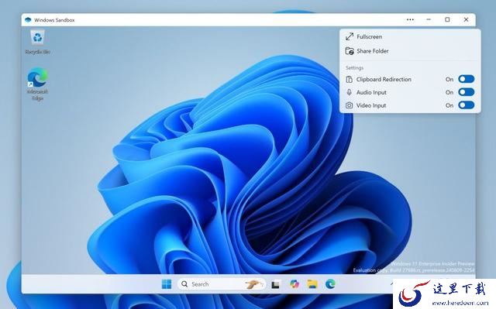Click the Windows Sandbox title bar icon
This screenshot has height=309, width=496.
pyautogui.click(x=28, y=19)
